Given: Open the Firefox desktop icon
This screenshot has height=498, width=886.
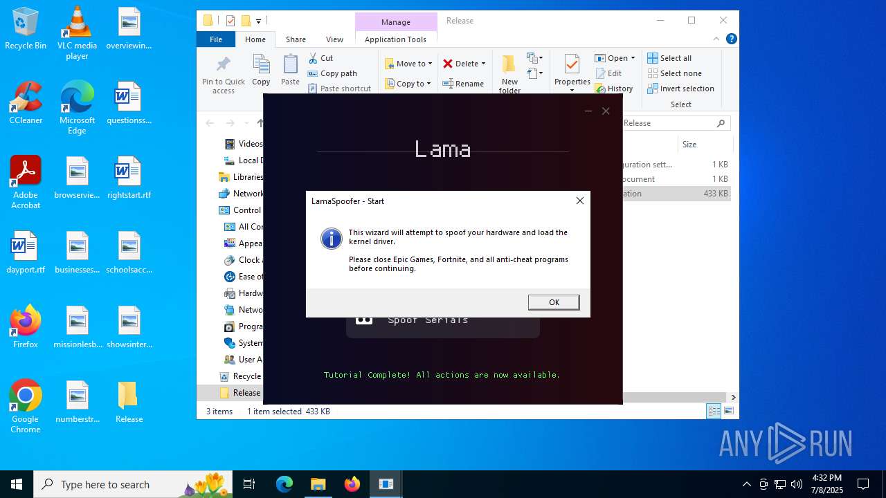Looking at the screenshot, I should 26,327.
